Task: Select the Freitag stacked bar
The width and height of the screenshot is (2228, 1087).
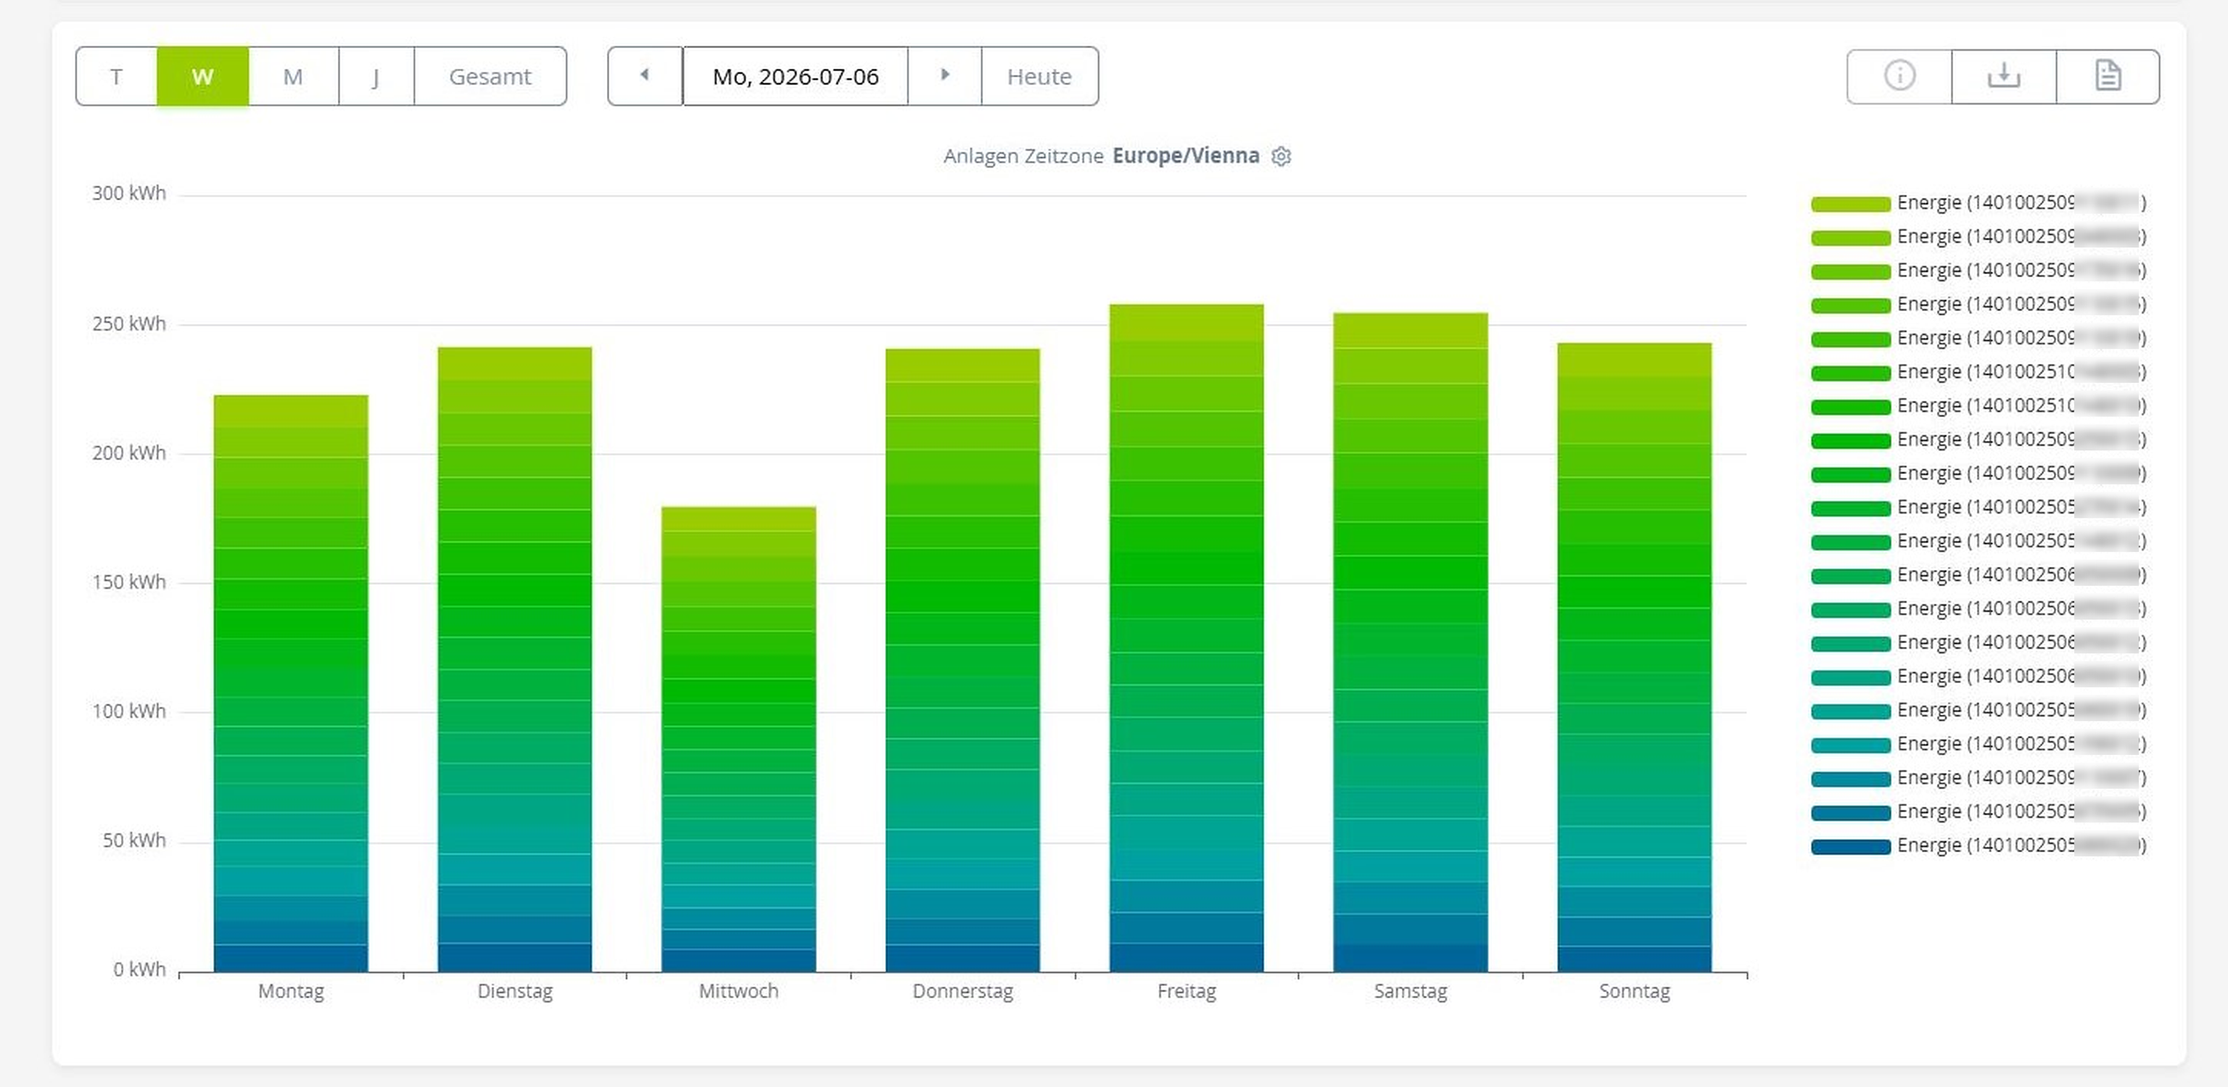Action: click(x=1187, y=637)
